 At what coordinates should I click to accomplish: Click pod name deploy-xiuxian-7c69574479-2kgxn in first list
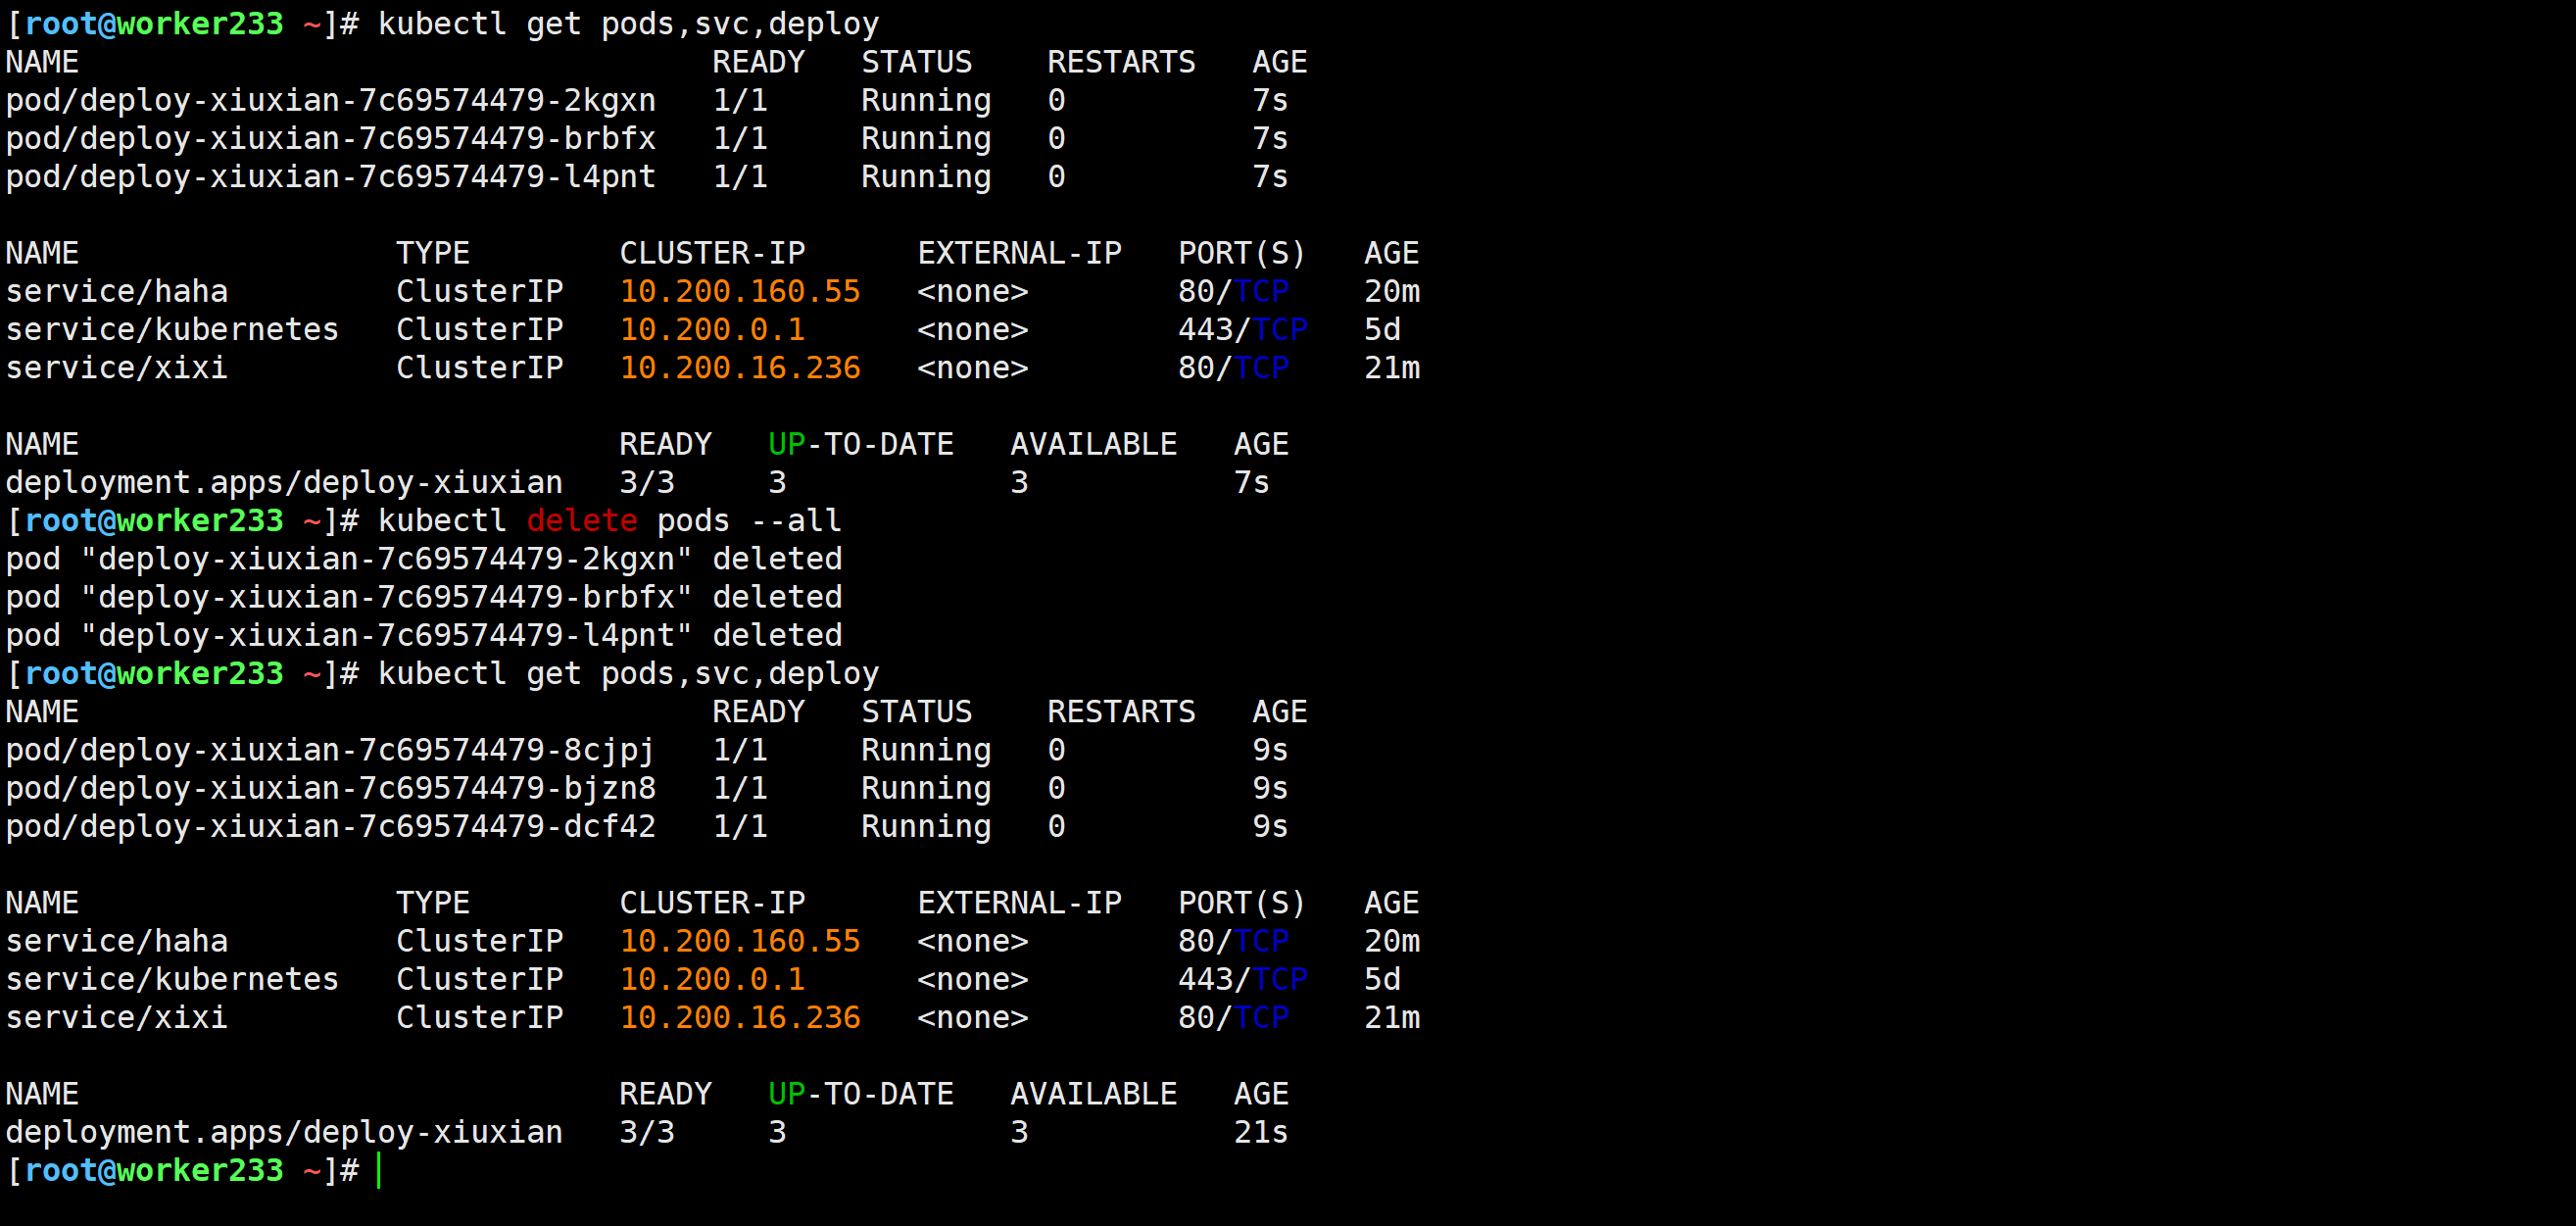[330, 100]
